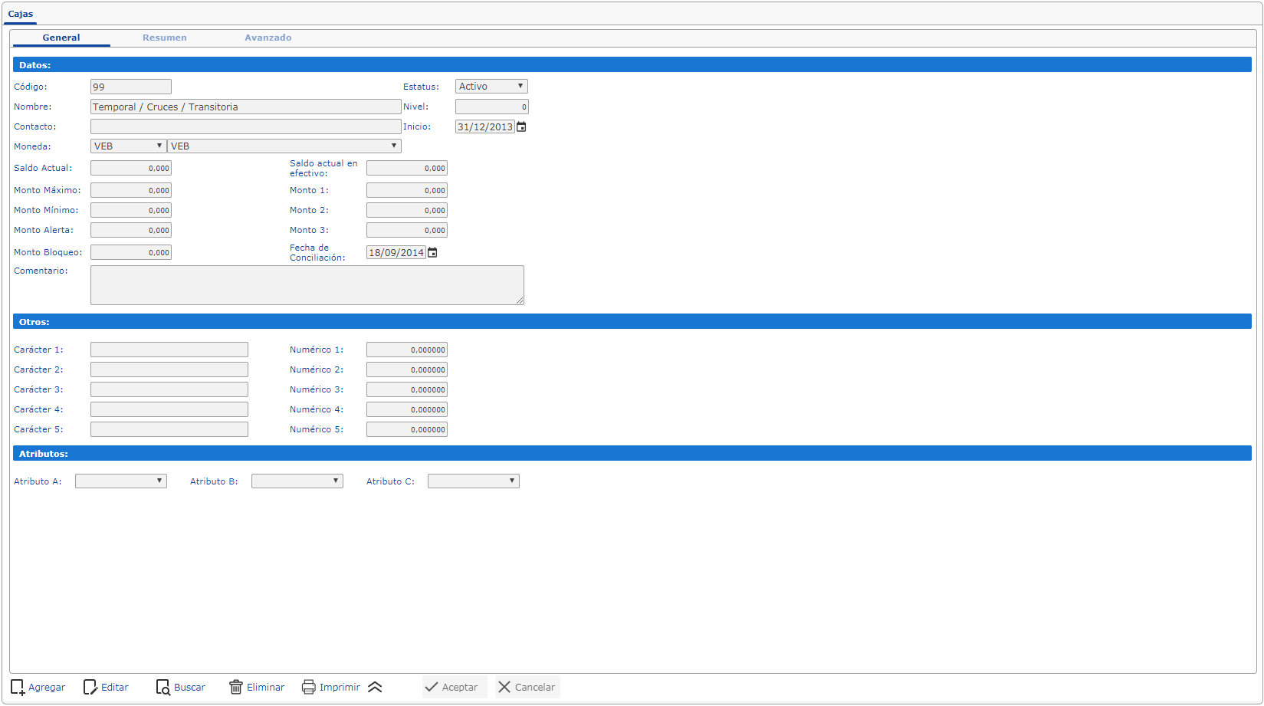Open the short Moneda VEB dropdown
This screenshot has height=706, width=1264.
coord(128,146)
